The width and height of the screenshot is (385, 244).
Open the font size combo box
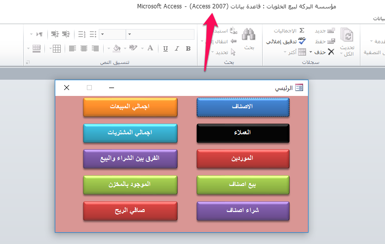(x=113, y=34)
